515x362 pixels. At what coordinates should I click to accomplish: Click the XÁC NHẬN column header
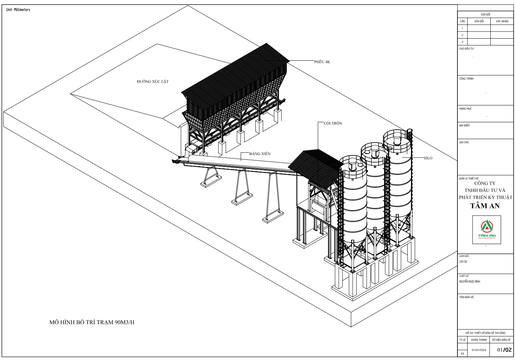pos(502,21)
